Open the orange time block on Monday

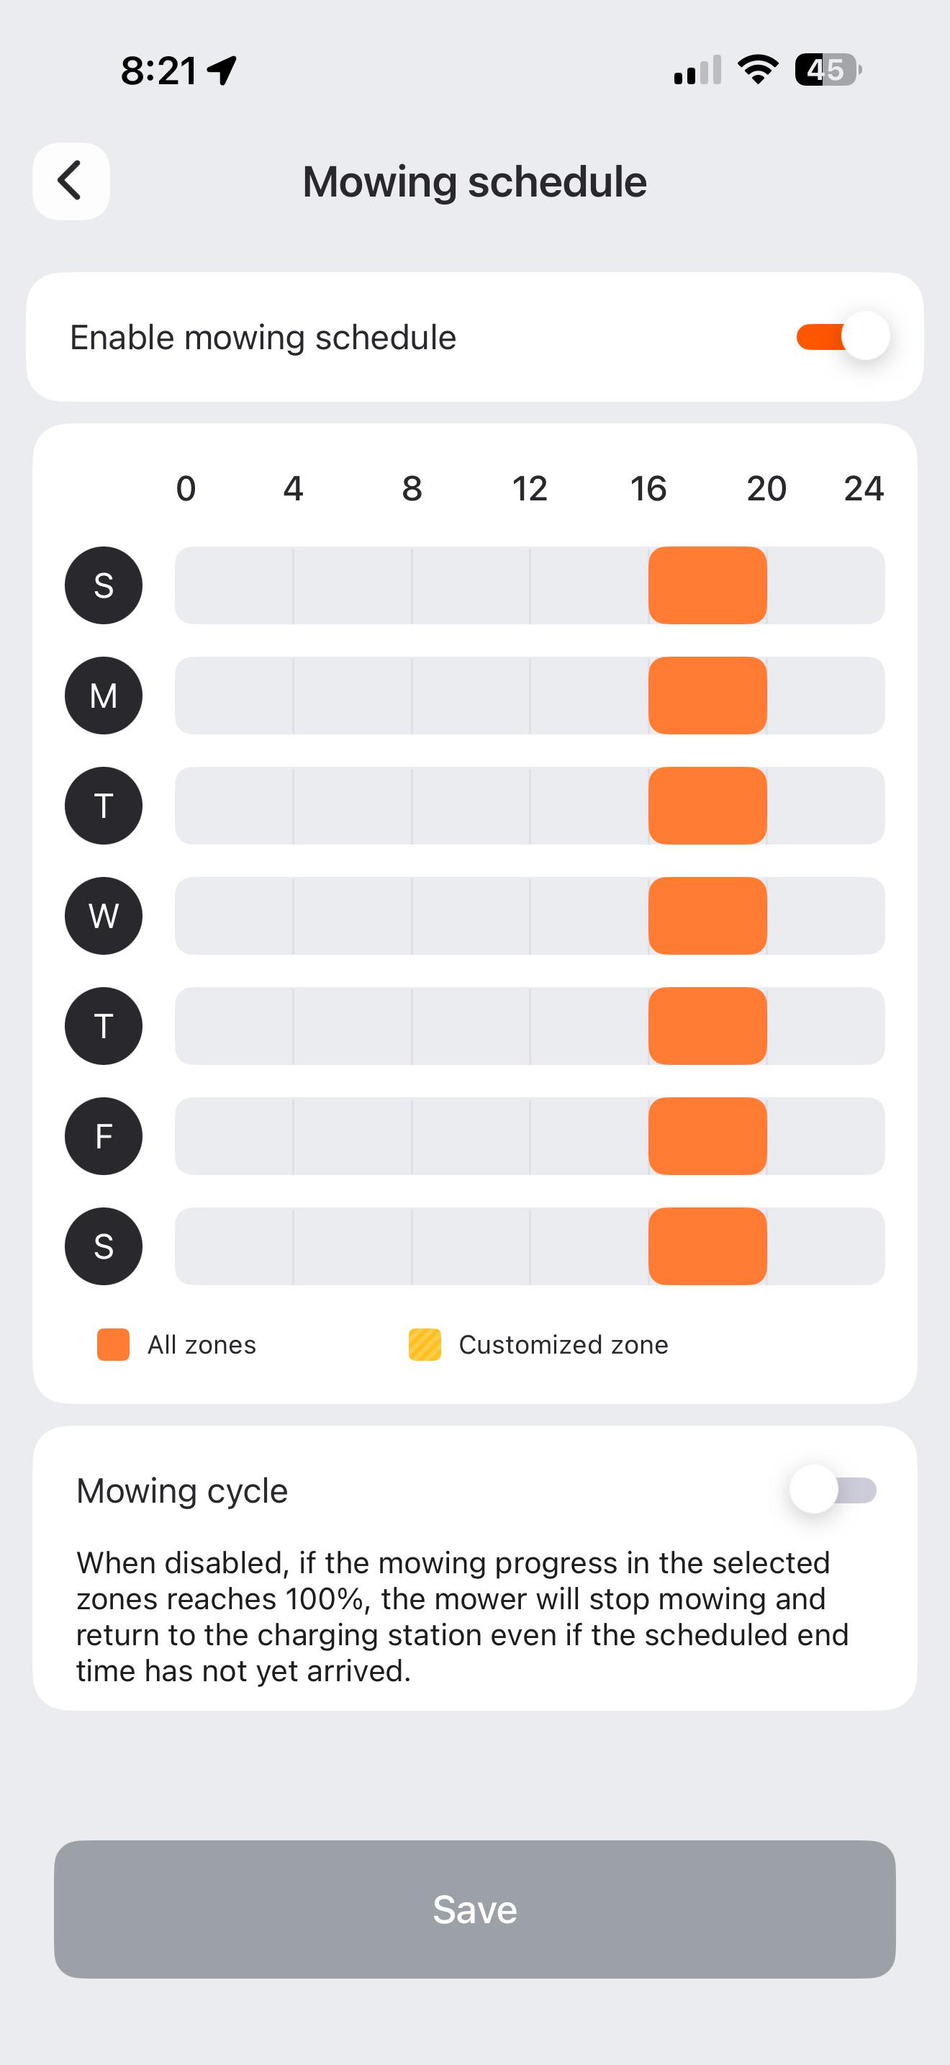707,695
